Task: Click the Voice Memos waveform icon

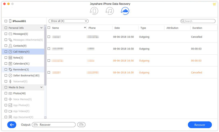Action: tap(10, 100)
